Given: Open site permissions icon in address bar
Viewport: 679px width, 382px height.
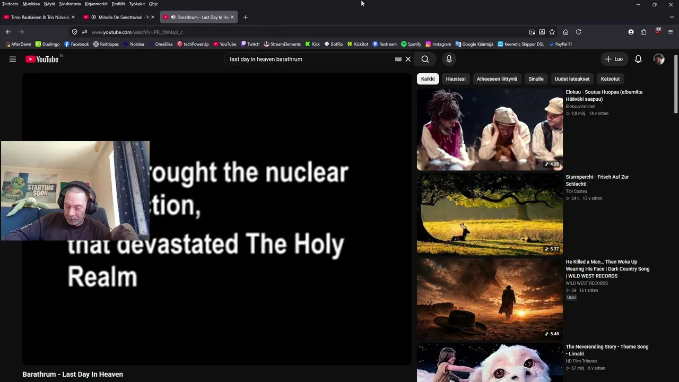Looking at the screenshot, I should pyautogui.click(x=84, y=32).
